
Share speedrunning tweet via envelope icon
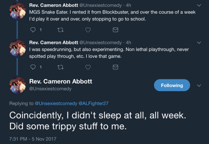(115, 67)
